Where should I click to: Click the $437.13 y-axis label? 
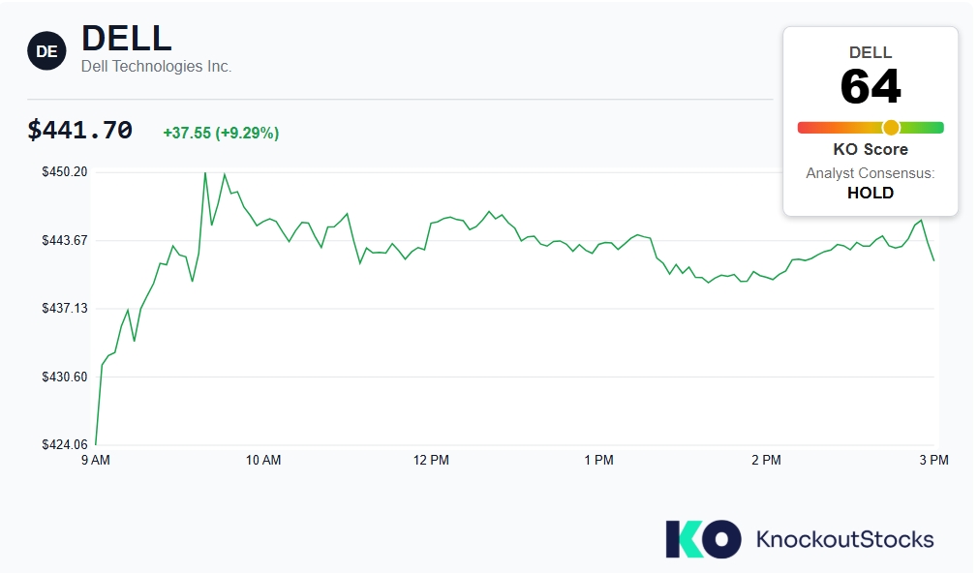coord(65,308)
